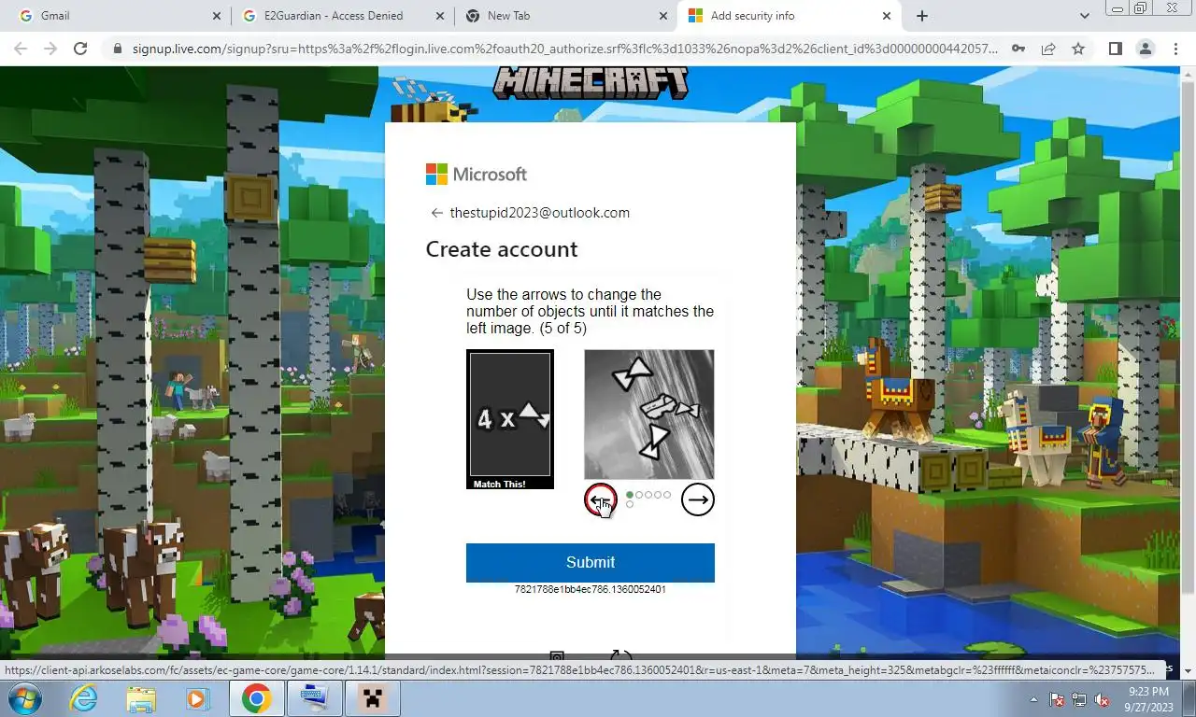
Task: Click the signup.live.com address bar
Action: pyautogui.click(x=563, y=49)
